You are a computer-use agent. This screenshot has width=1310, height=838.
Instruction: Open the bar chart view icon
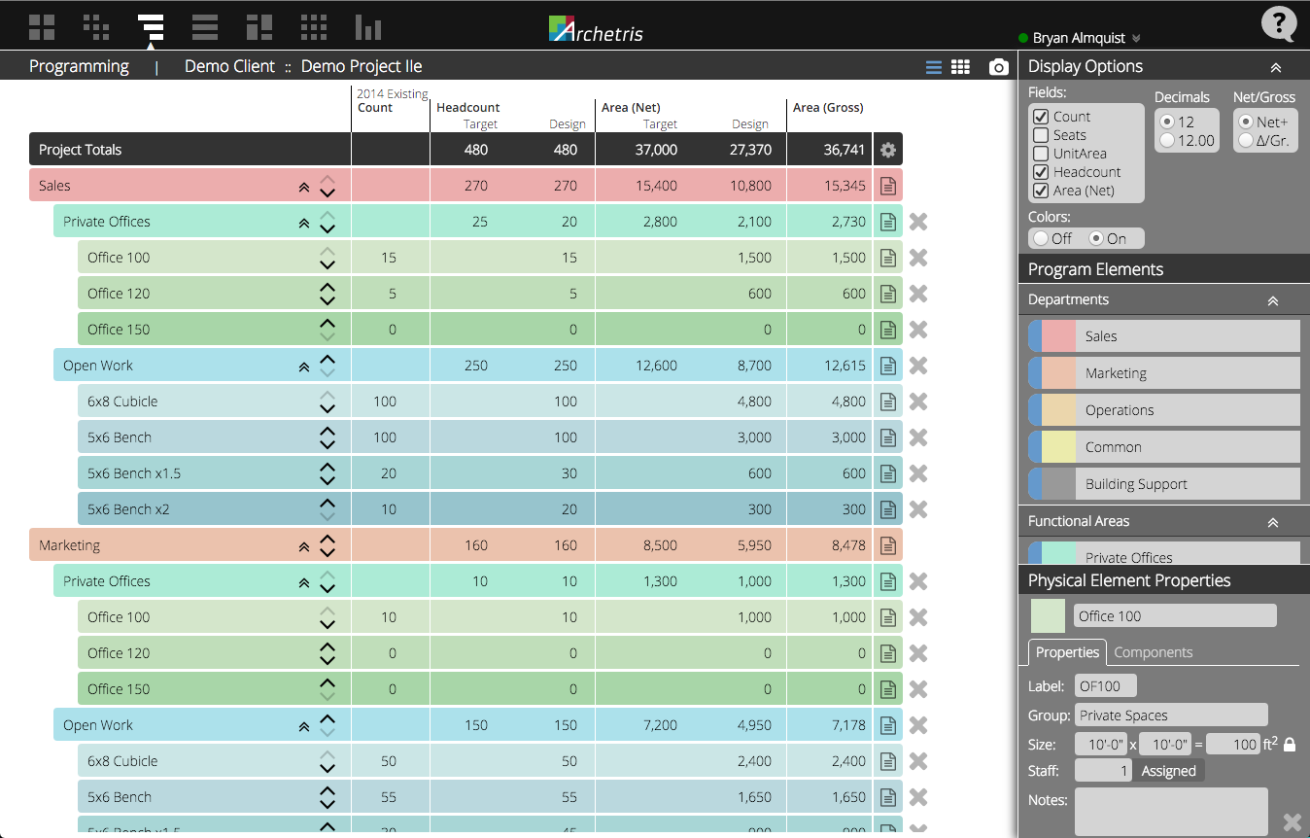(367, 26)
